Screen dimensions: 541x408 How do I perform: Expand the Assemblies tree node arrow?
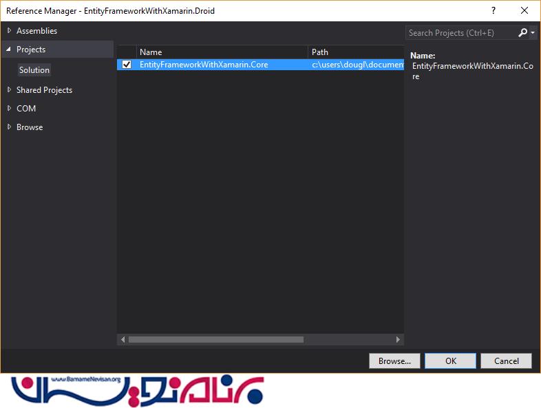pos(9,31)
